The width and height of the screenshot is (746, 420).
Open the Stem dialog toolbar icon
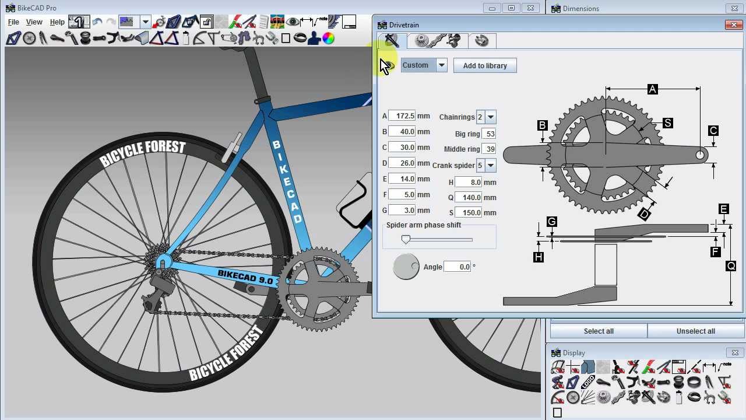coord(99,38)
